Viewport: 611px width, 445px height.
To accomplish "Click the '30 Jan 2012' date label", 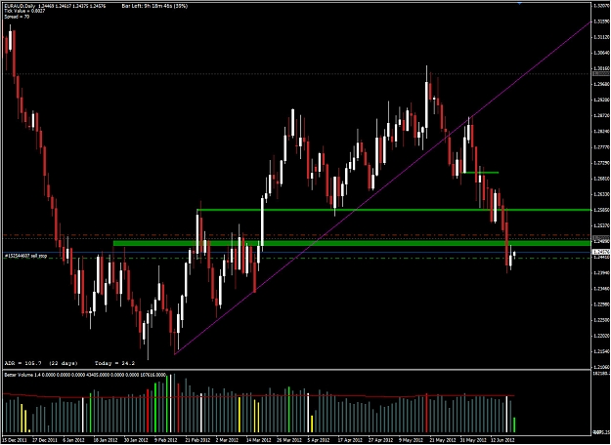I will pyautogui.click(x=137, y=439).
